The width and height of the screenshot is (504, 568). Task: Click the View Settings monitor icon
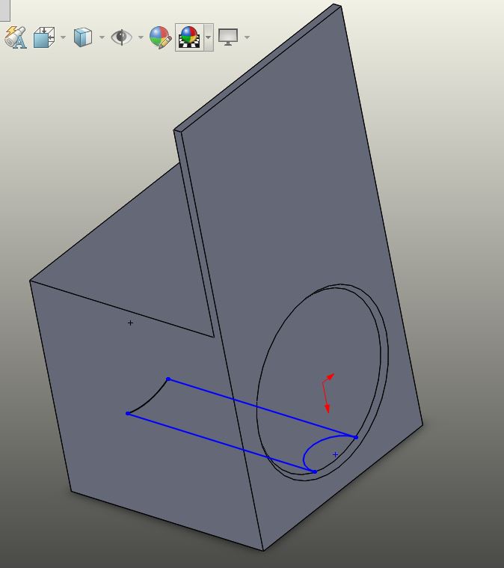tap(228, 37)
